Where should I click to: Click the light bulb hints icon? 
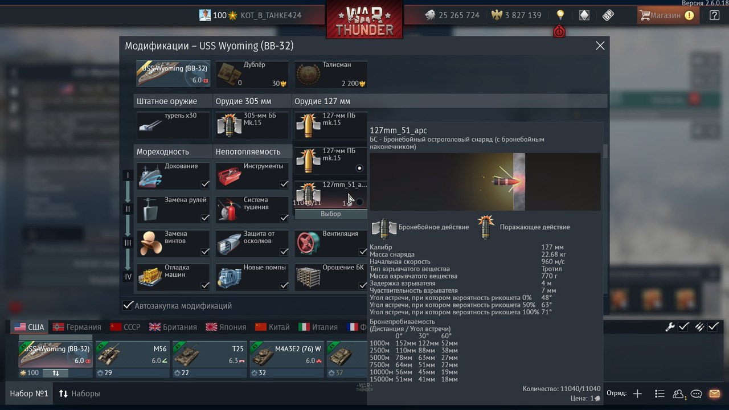tap(560, 15)
